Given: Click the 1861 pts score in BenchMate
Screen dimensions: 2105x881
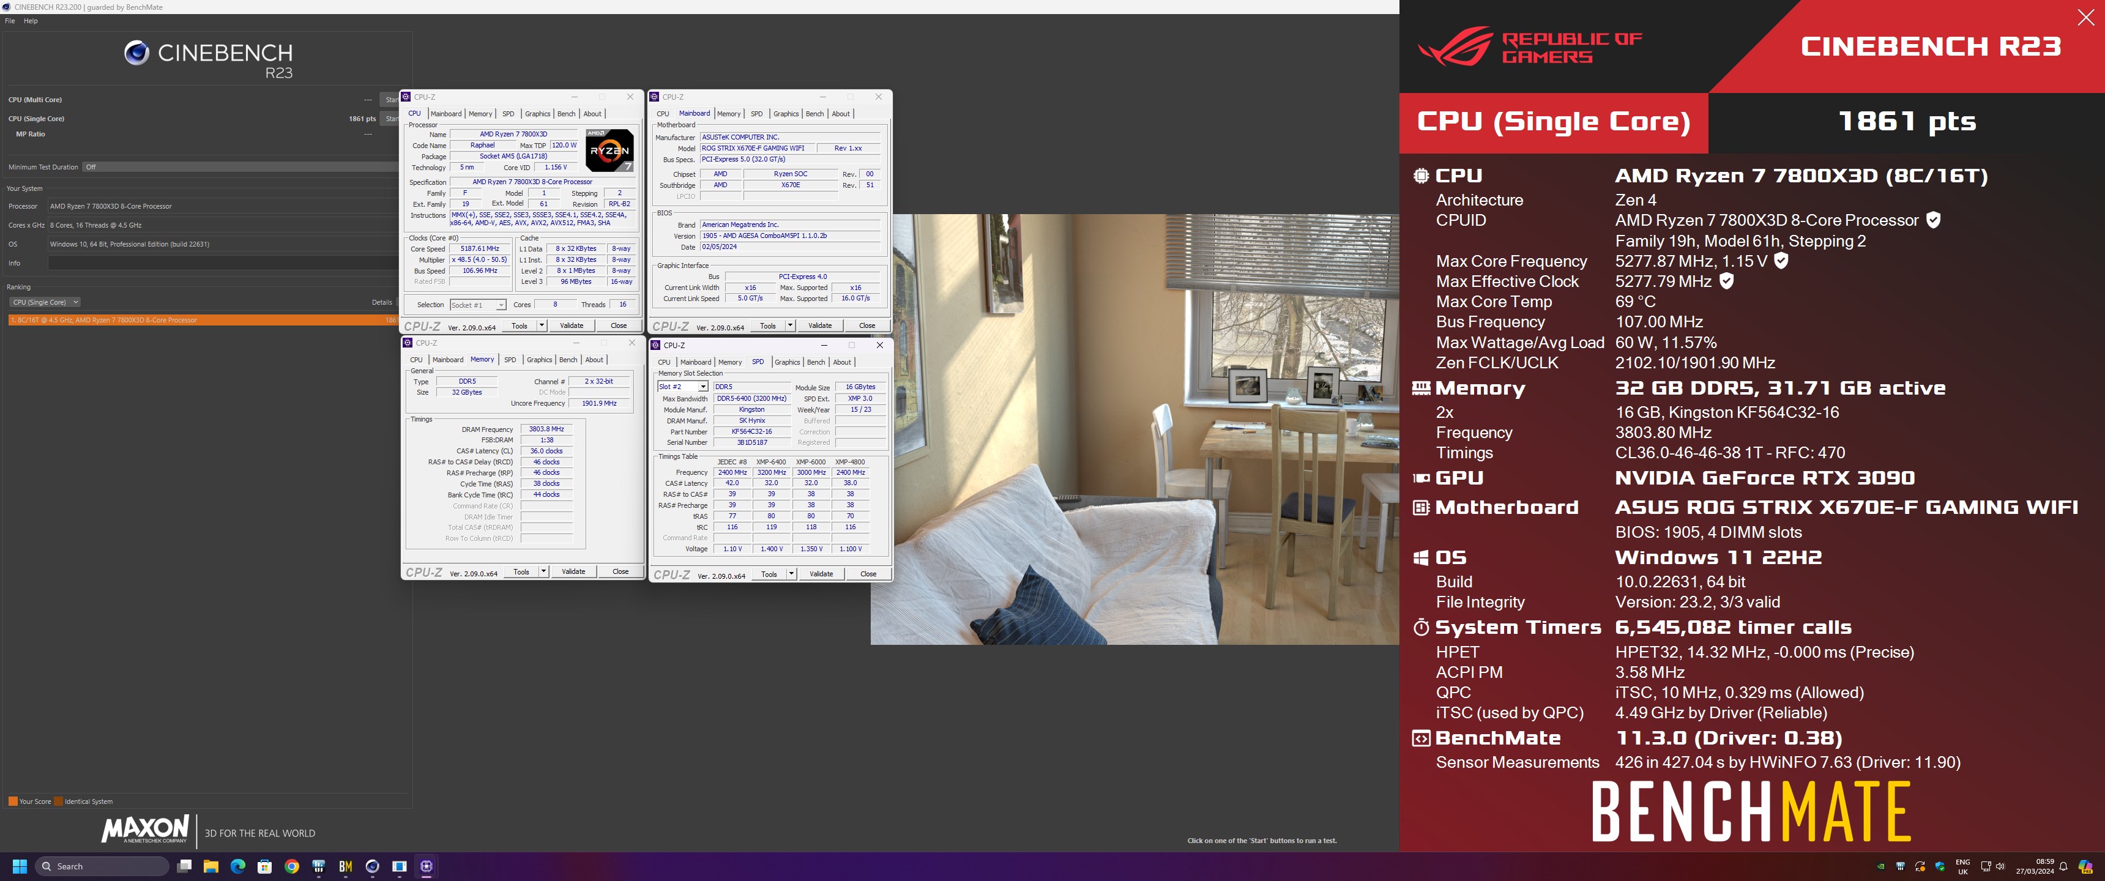Looking at the screenshot, I should [1906, 122].
